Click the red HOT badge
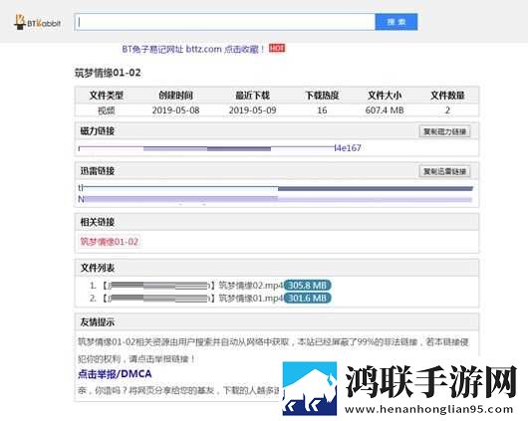This screenshot has width=528, height=421. pyautogui.click(x=277, y=48)
